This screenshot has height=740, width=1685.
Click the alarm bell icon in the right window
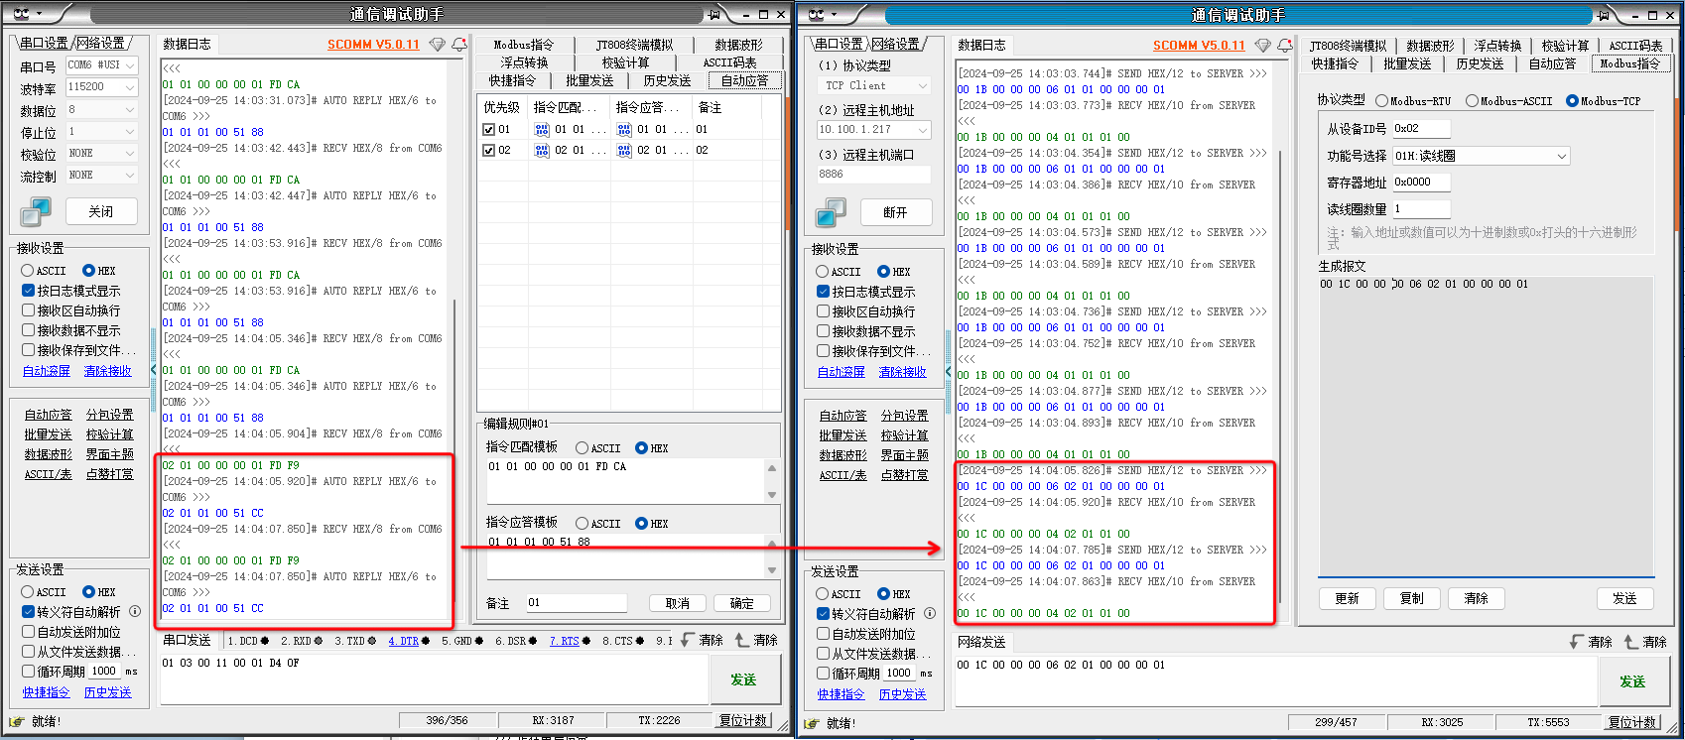1285,46
